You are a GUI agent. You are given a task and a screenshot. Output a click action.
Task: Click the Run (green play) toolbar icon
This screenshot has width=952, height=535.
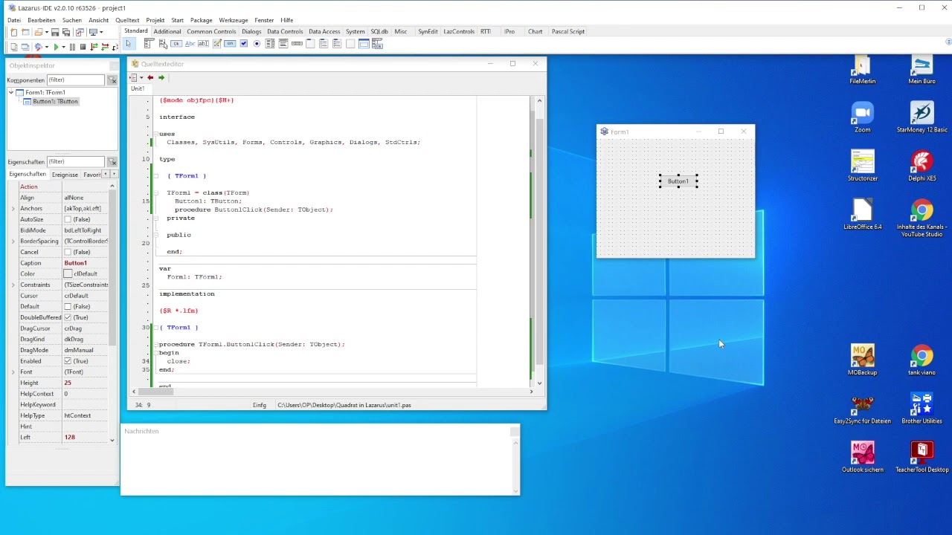56,47
